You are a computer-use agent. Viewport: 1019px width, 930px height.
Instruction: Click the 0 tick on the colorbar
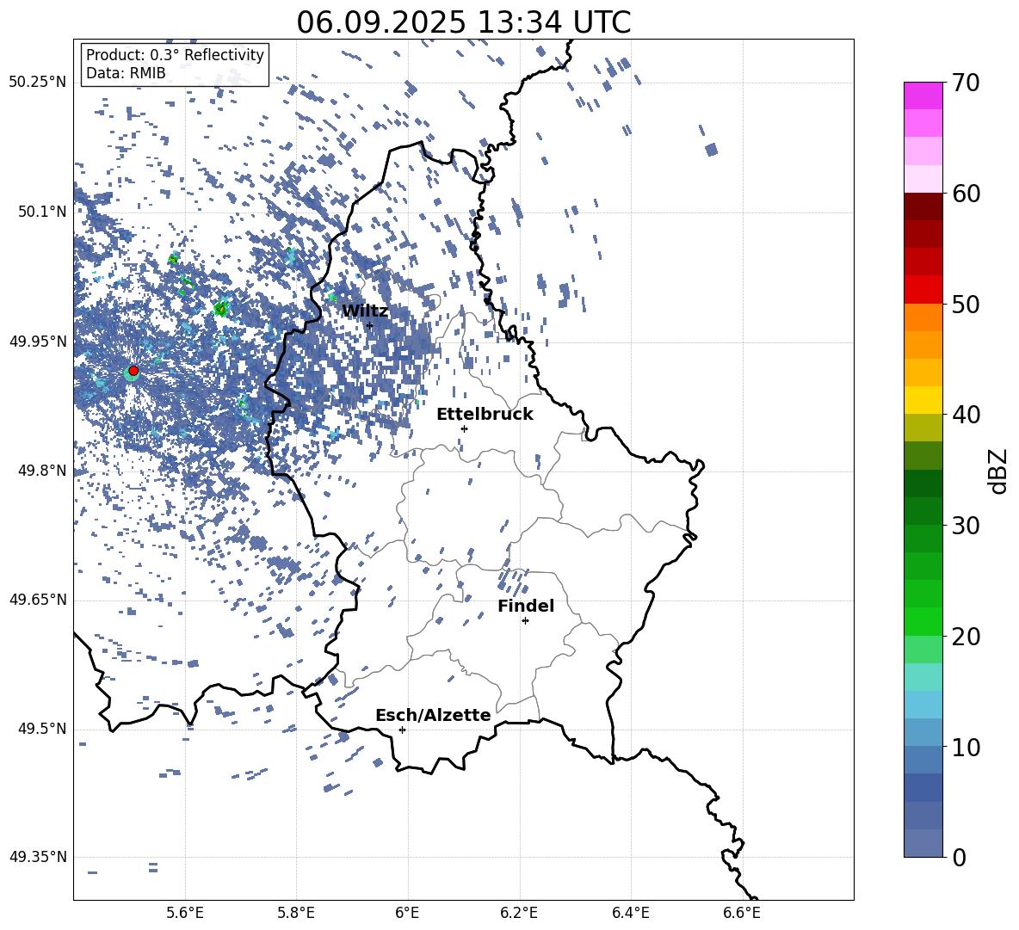[959, 858]
